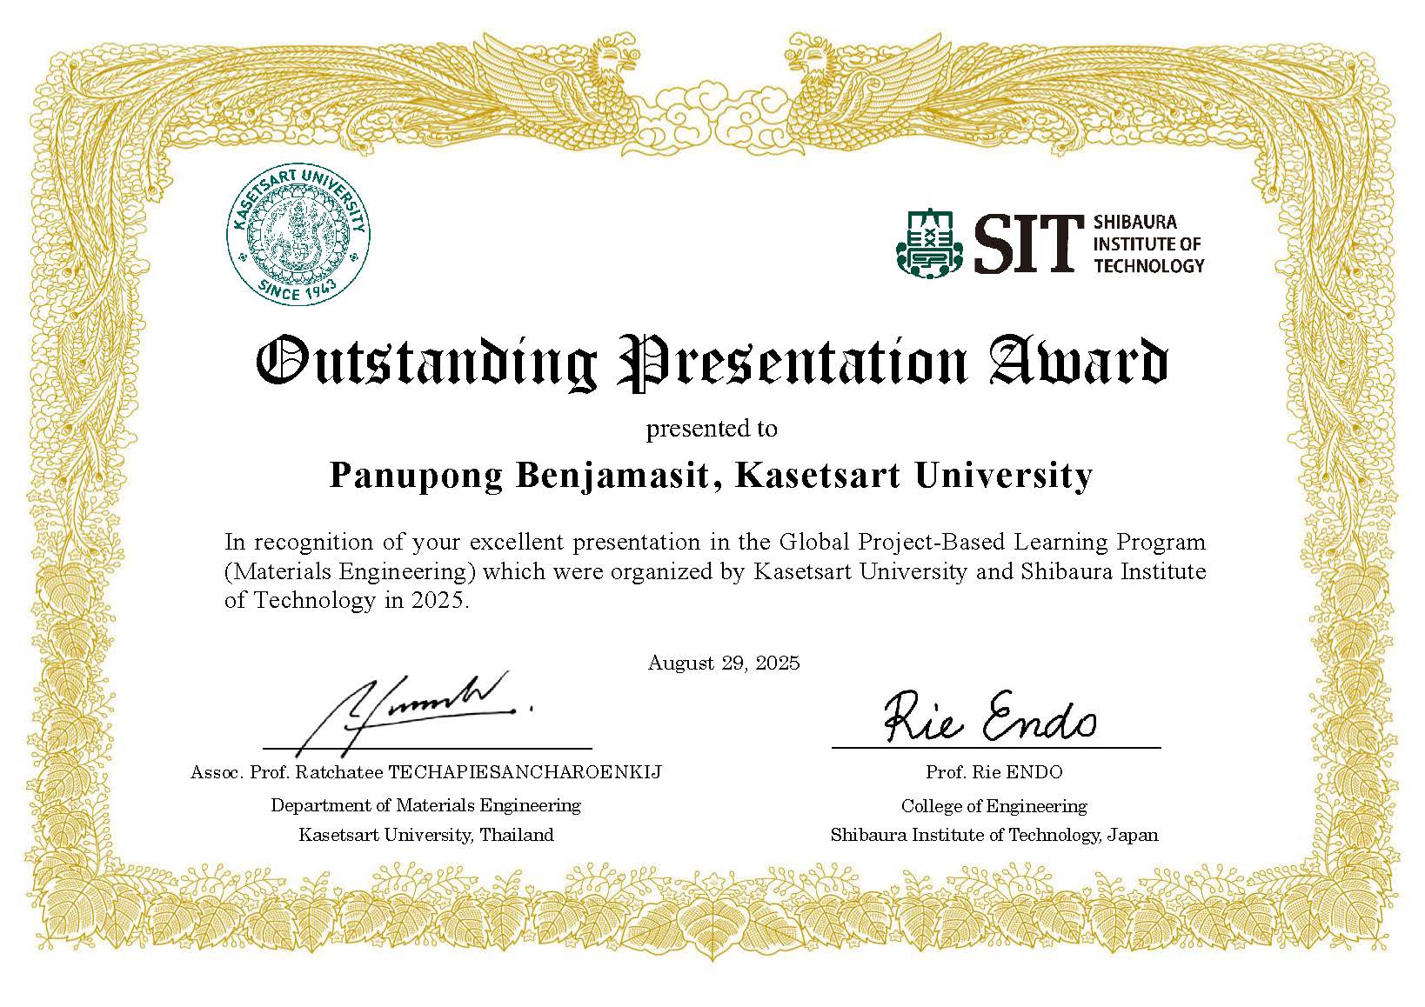Click the name Prof. Rie ENDO
This screenshot has width=1425, height=1007.
click(994, 772)
